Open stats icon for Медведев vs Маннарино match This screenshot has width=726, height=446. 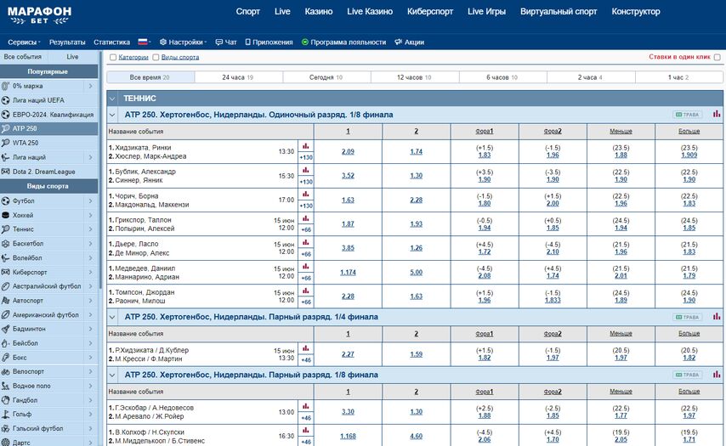305,267
